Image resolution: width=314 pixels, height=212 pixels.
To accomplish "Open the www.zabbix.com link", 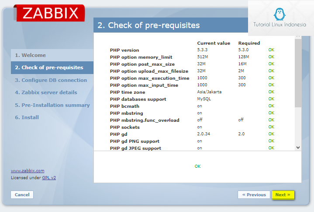I will 28,171.
